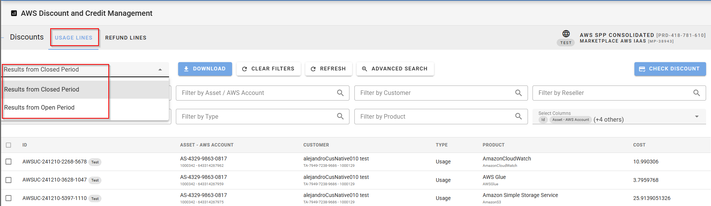
Task: Click search icon in Filter by Asset field
Action: tap(340, 93)
